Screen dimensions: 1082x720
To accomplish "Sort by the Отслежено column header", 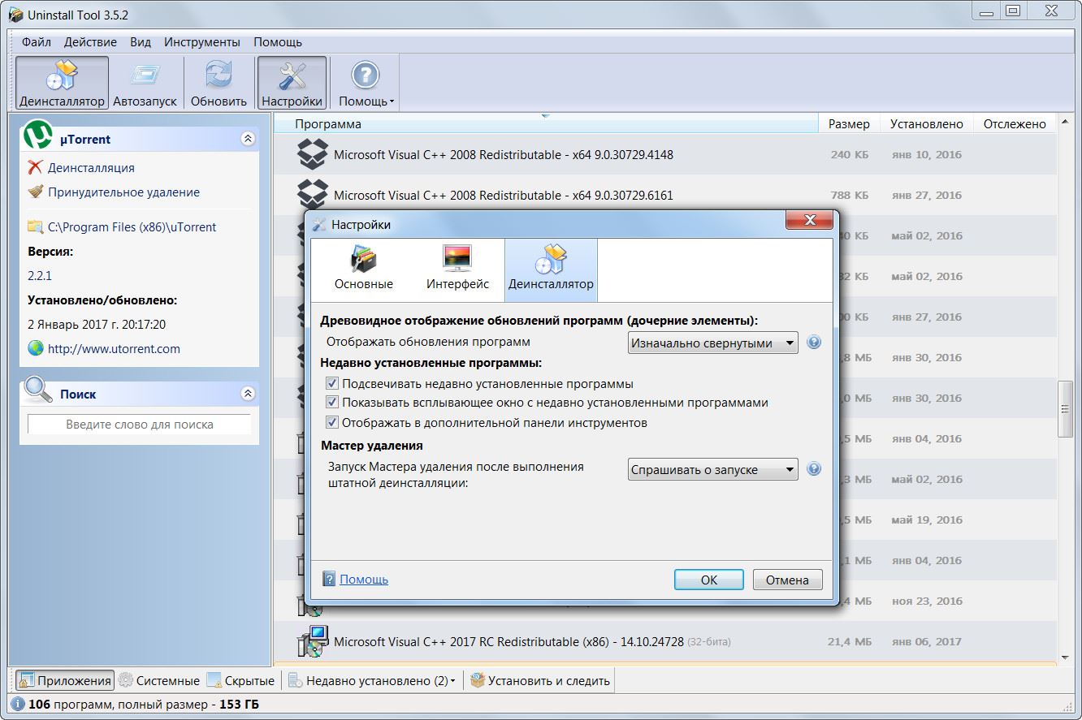I will pyautogui.click(x=1015, y=124).
